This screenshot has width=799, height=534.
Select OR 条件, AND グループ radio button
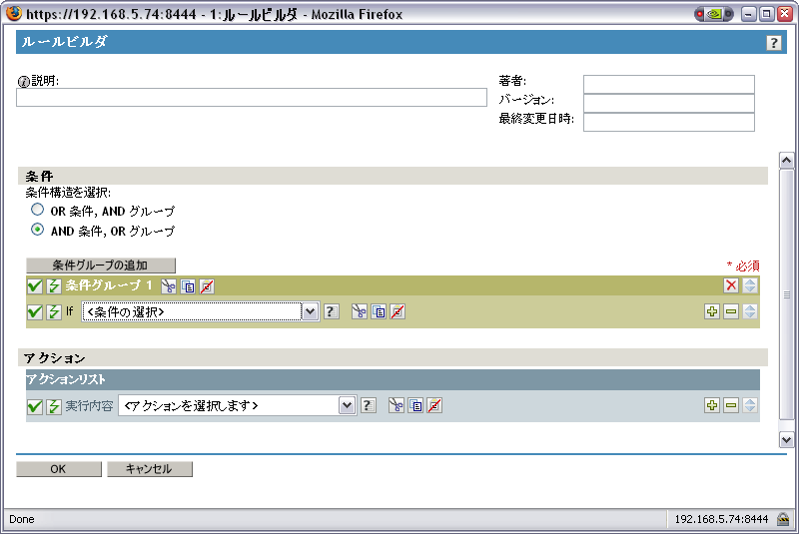pyautogui.click(x=37, y=210)
